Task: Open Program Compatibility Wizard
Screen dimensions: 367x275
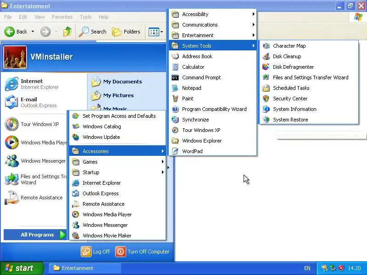Action: [212, 109]
